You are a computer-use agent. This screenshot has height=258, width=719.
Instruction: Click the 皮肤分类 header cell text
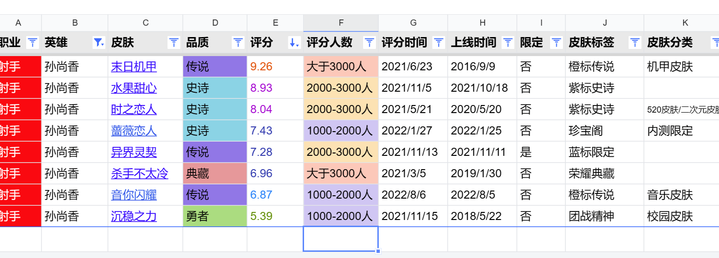(670, 43)
